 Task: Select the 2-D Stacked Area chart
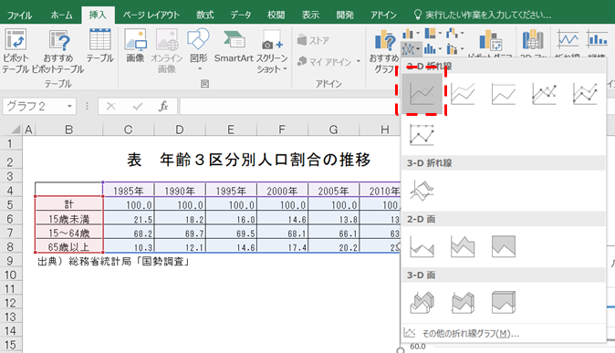[463, 246]
